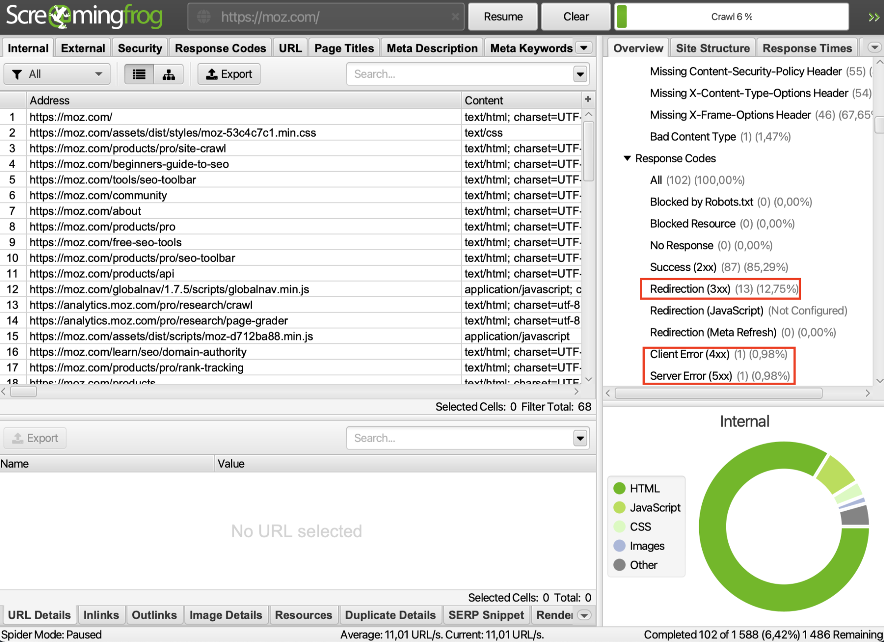The height and width of the screenshot is (642, 884).
Task: Click upload icon on top Export button
Action: (212, 74)
